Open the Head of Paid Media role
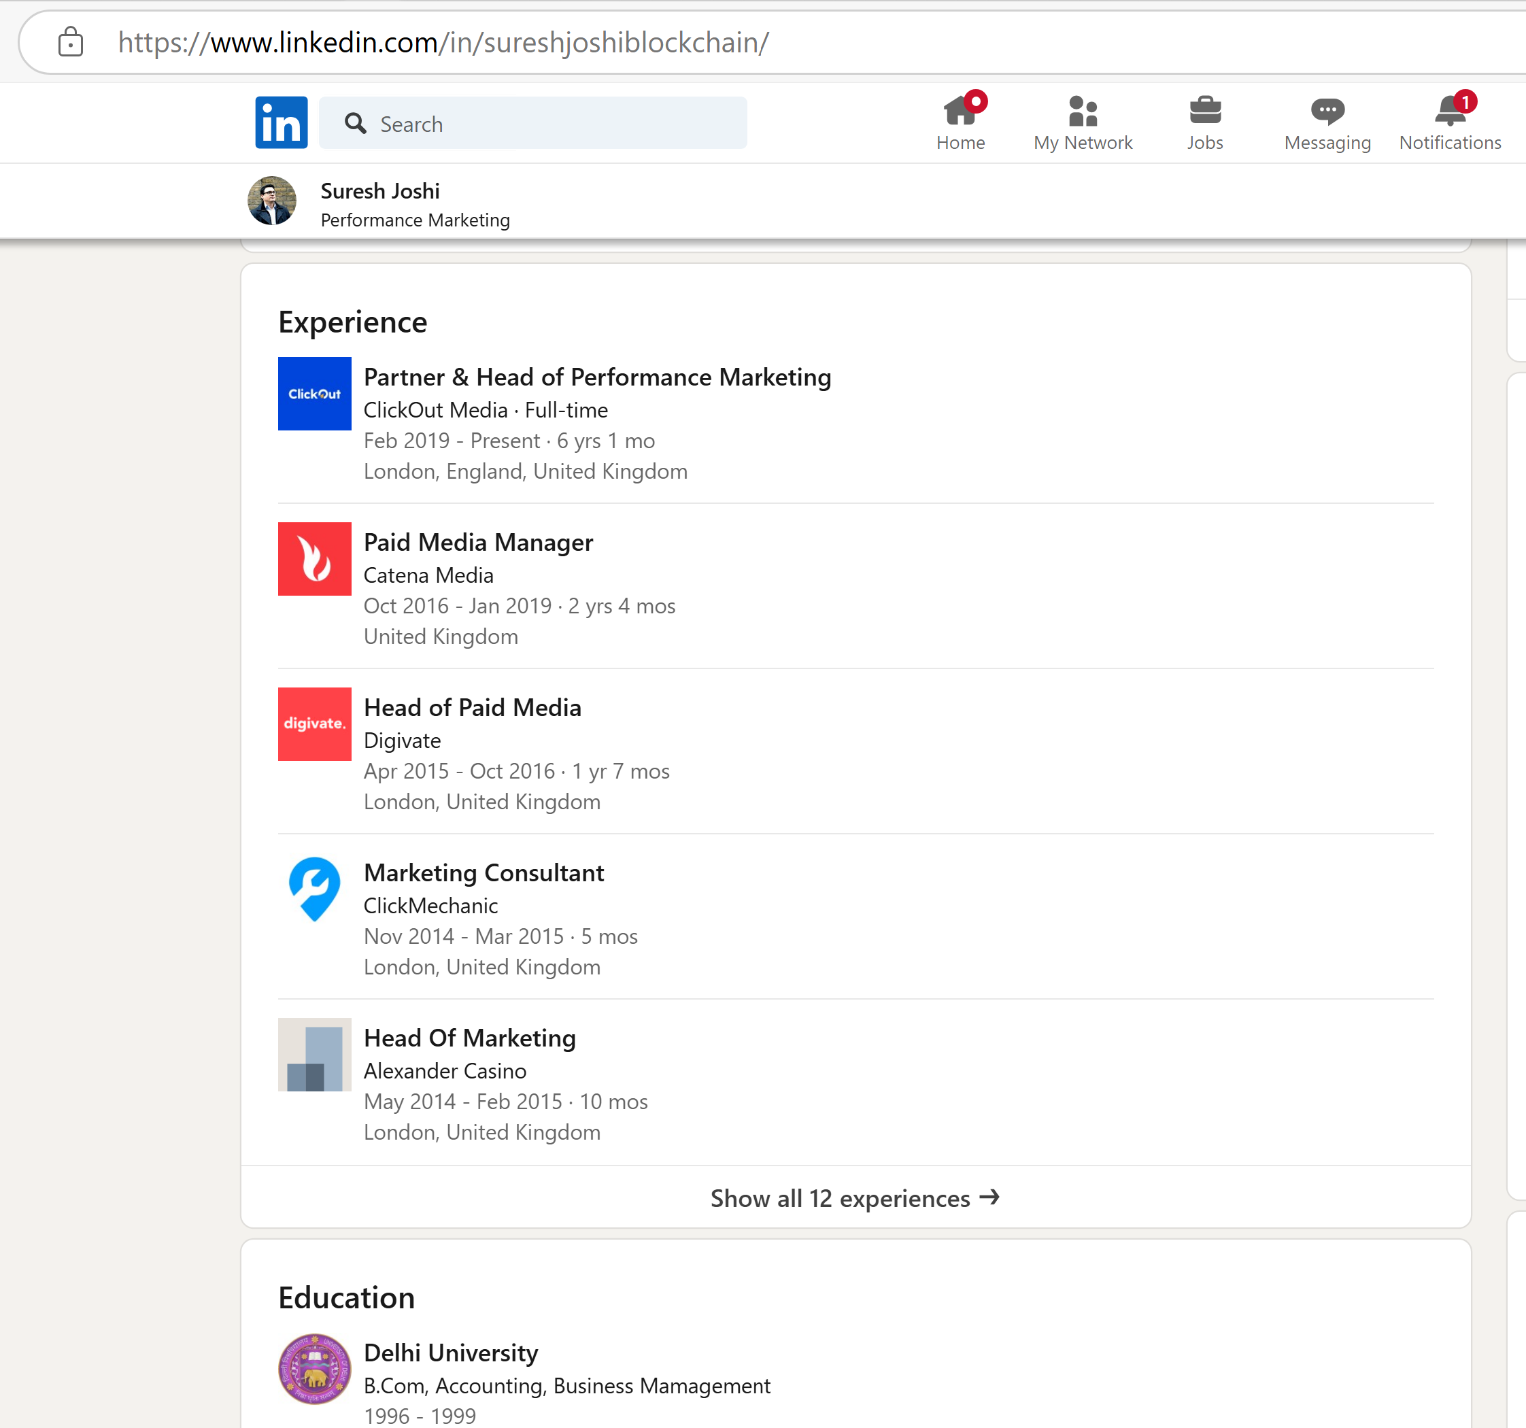 tap(472, 707)
